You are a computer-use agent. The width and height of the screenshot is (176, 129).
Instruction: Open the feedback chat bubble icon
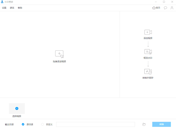(165, 8)
